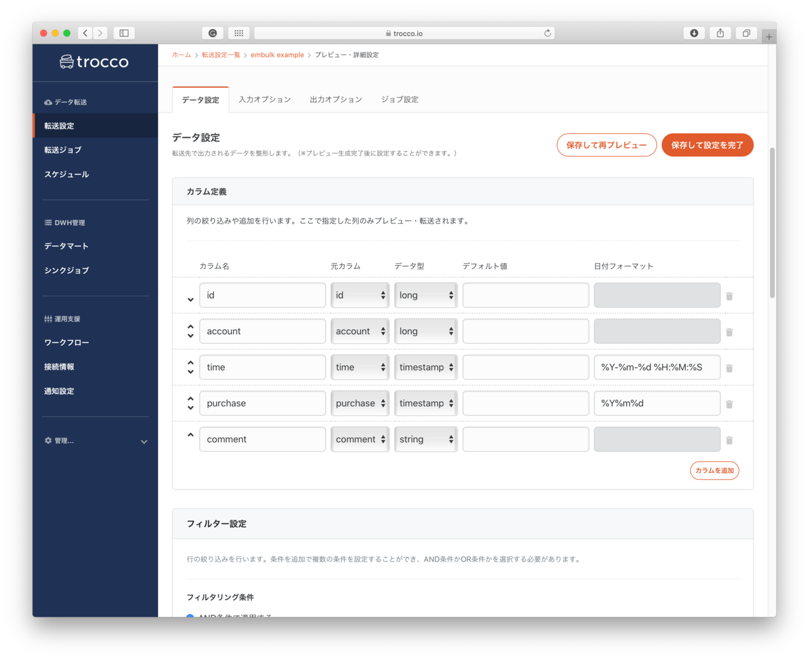The image size is (809, 660).
Task: Click 保存して再プレビュー button
Action: point(606,145)
